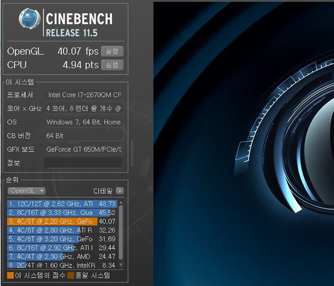
Task: Select ranking row 6. 8C/16T @ 2.92 GHz
Action: coord(62,248)
